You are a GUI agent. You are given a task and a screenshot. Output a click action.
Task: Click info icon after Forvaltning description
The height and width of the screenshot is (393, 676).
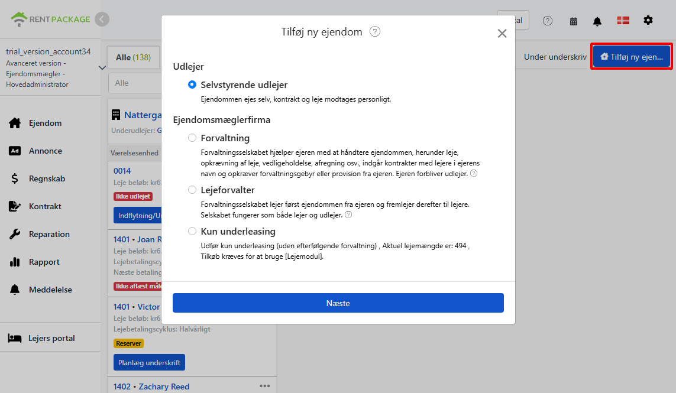coord(473,173)
